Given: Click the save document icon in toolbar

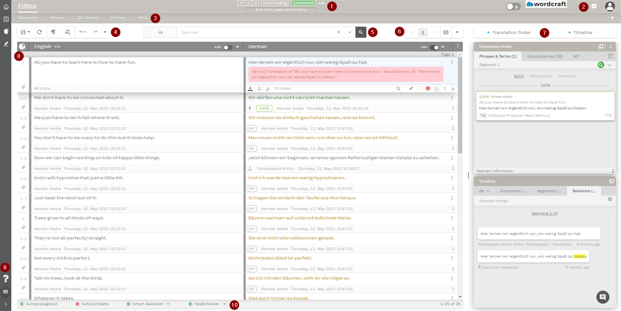Looking at the screenshot, I should (23, 32).
